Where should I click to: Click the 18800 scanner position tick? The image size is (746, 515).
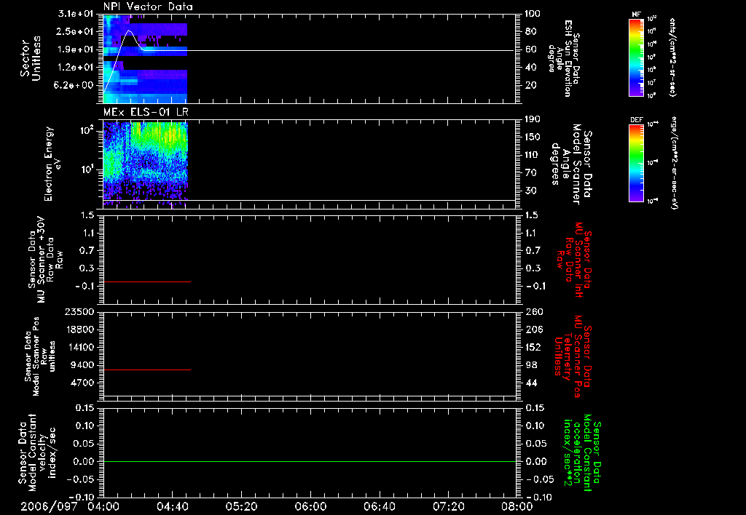[x=80, y=330]
